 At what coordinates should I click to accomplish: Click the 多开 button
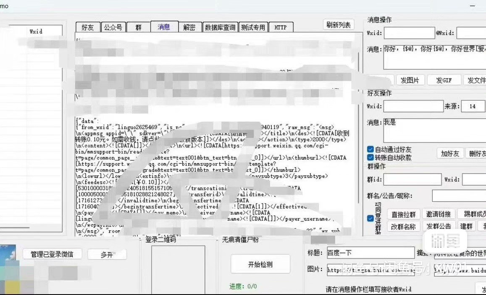pyautogui.click(x=107, y=255)
